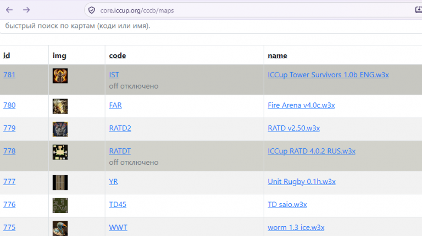Sort the table by the code column header
Viewport: 422px width, 236px height.
(x=118, y=55)
